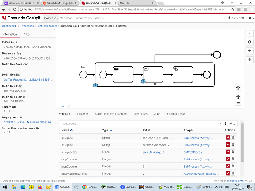Open the Called Process Instances tab

[x=111, y=114]
